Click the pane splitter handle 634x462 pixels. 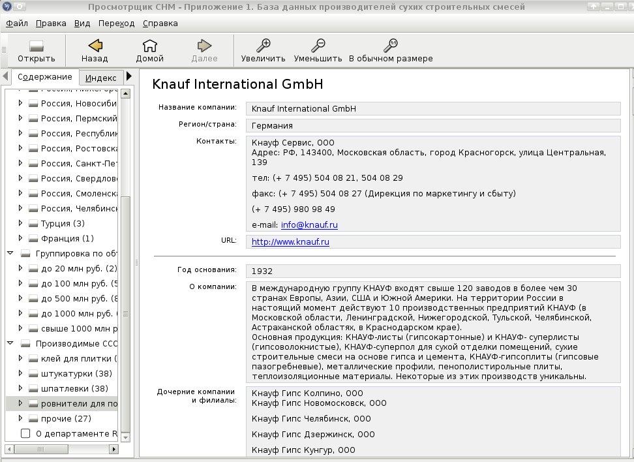[137, 262]
